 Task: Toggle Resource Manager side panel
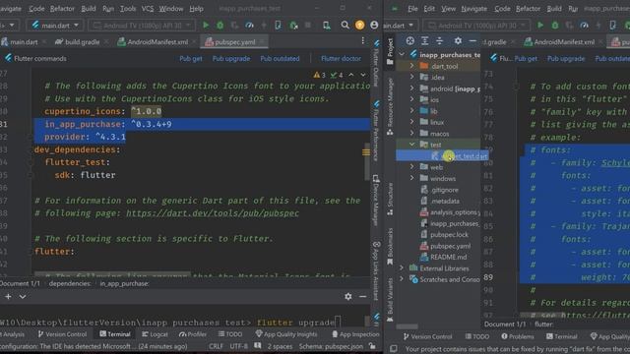pyautogui.click(x=390, y=107)
